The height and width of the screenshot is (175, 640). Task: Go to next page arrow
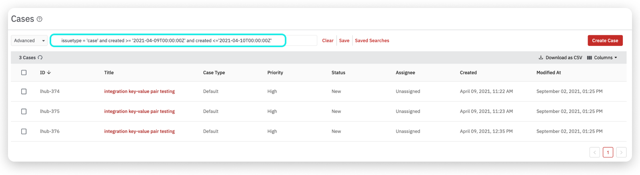click(x=621, y=152)
